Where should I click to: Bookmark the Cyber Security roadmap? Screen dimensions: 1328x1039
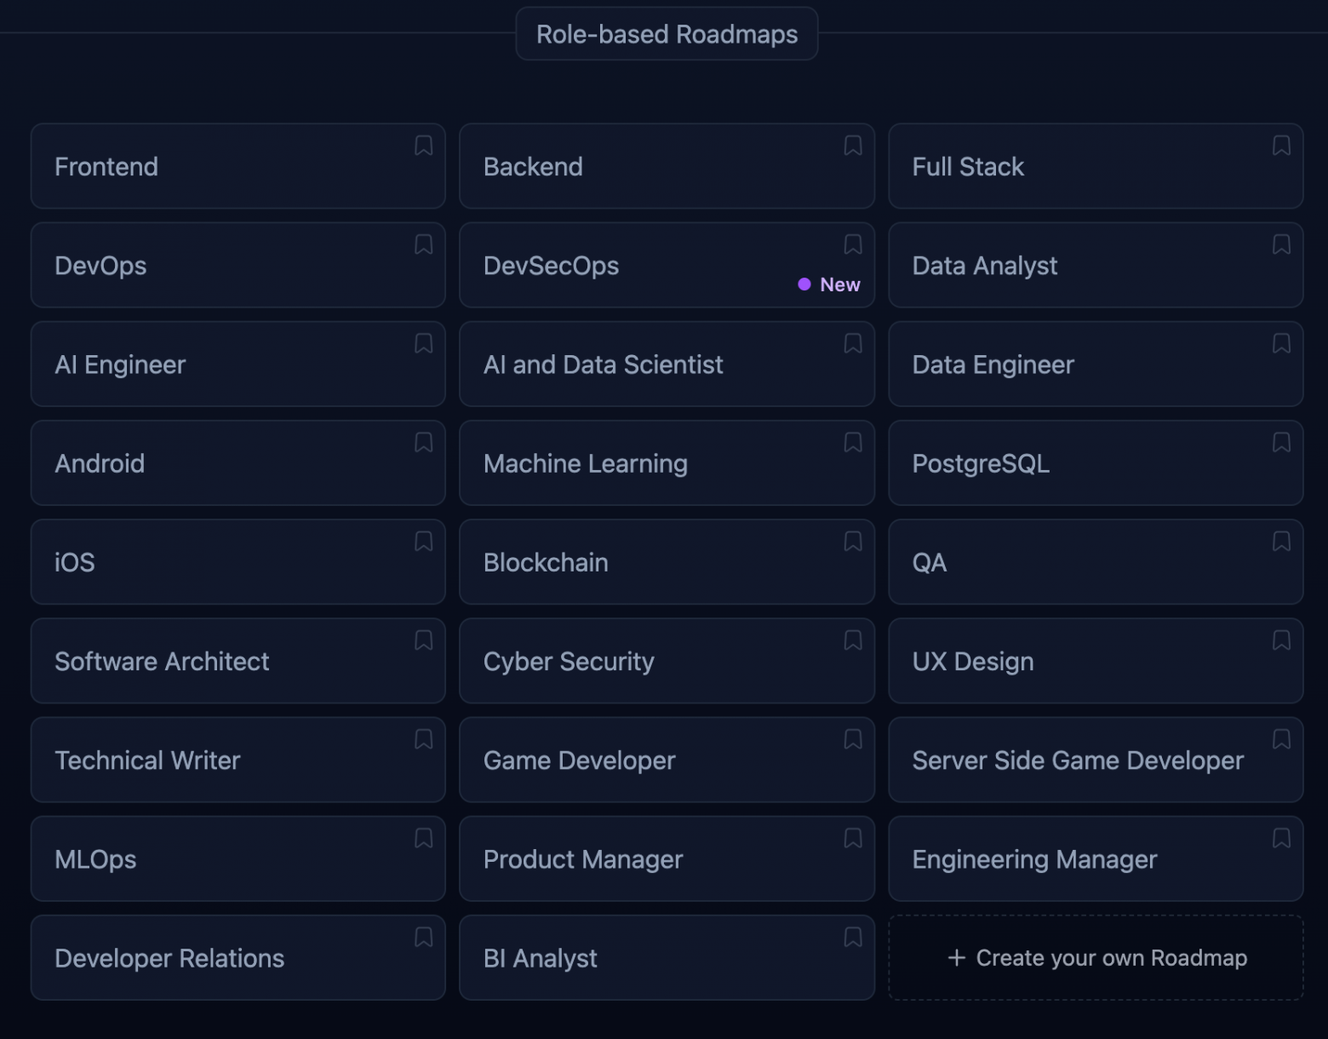pos(852,640)
